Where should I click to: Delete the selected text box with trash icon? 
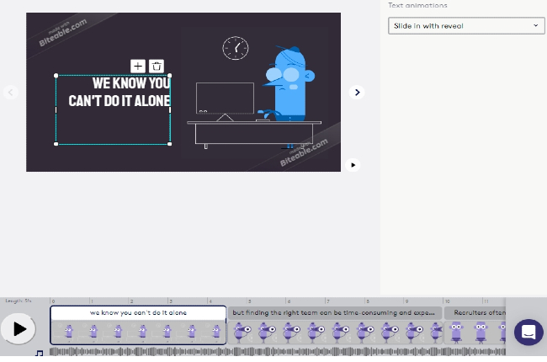(157, 66)
